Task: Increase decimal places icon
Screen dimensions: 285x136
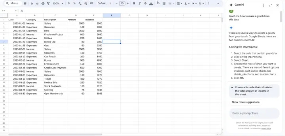Action: [86, 4]
